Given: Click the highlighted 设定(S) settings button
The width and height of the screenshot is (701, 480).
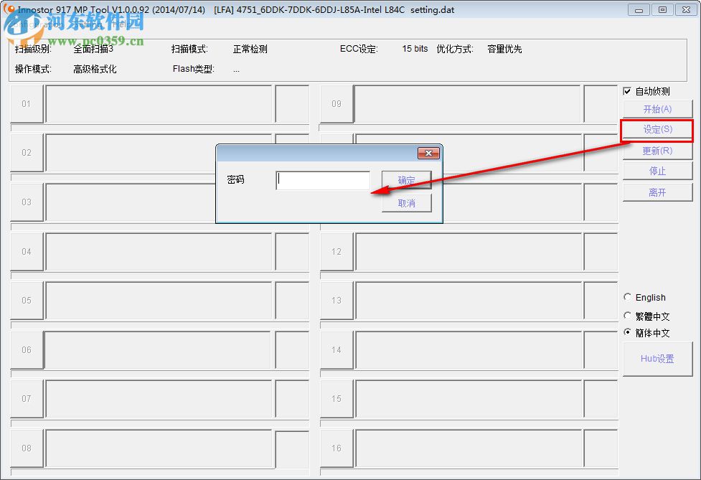Looking at the screenshot, I should [657, 130].
